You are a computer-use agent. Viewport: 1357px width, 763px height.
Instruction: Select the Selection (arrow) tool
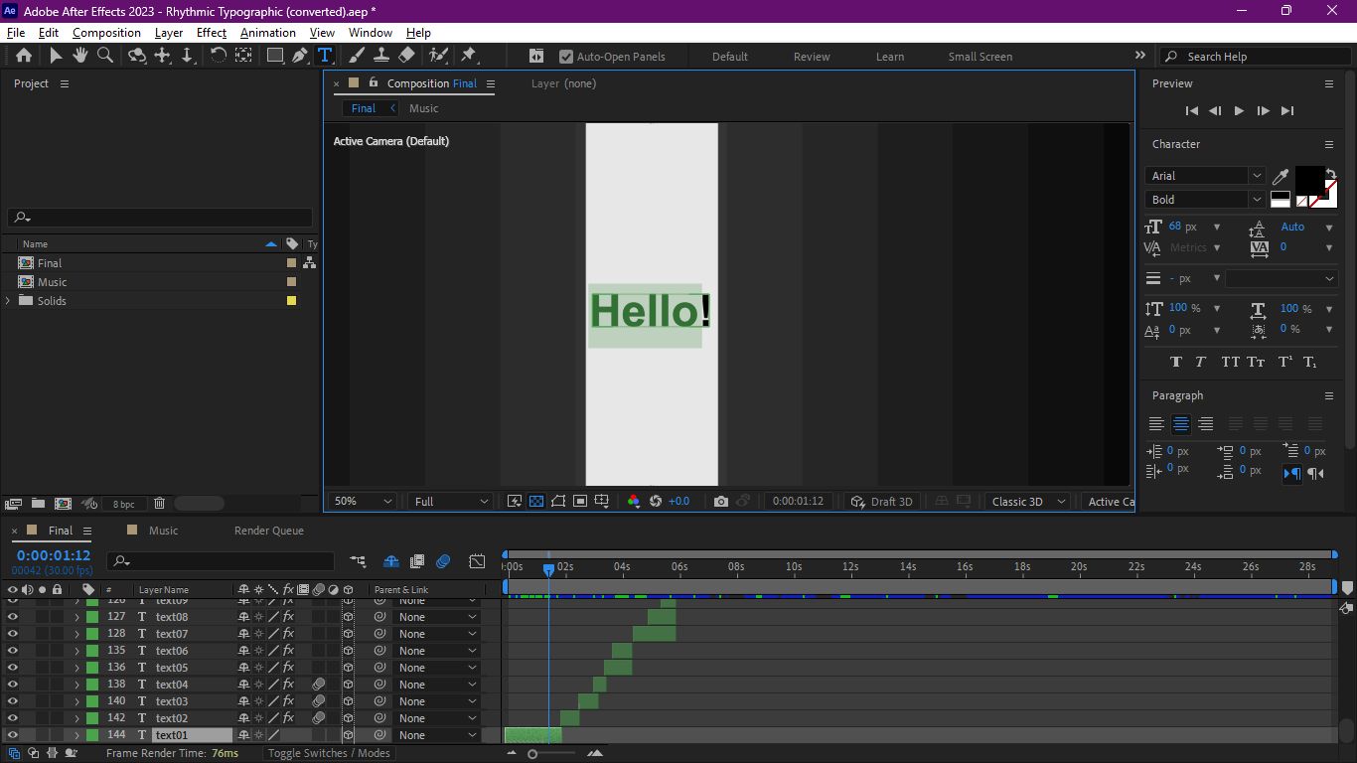click(x=56, y=56)
